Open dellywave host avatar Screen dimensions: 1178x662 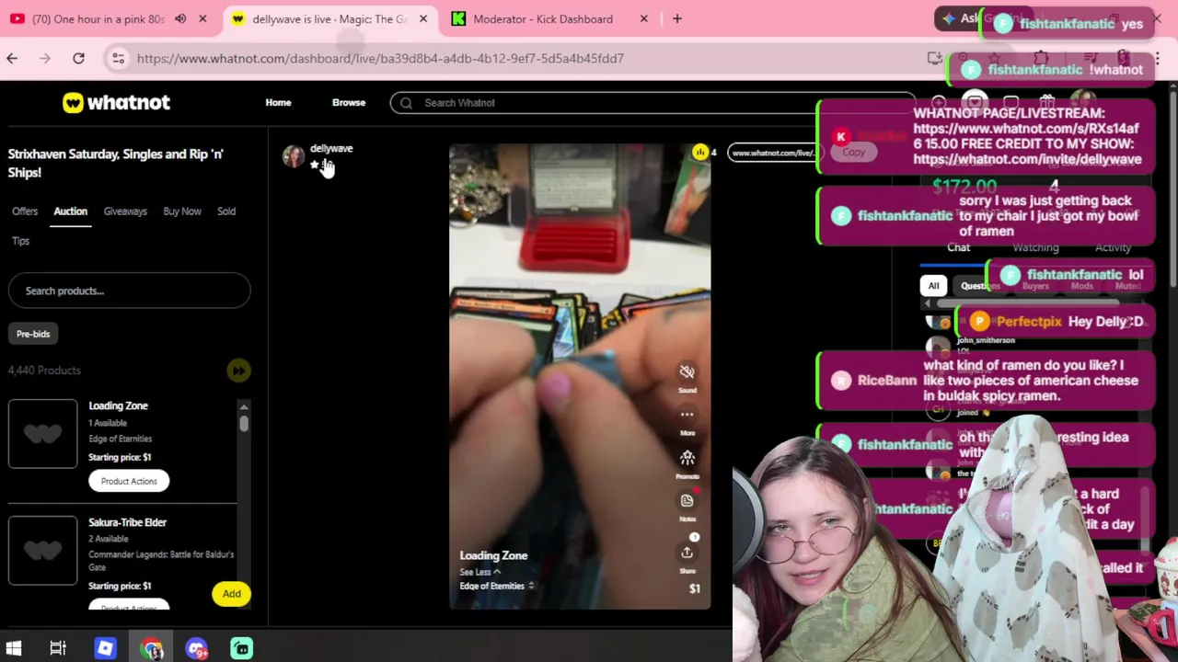tap(294, 156)
